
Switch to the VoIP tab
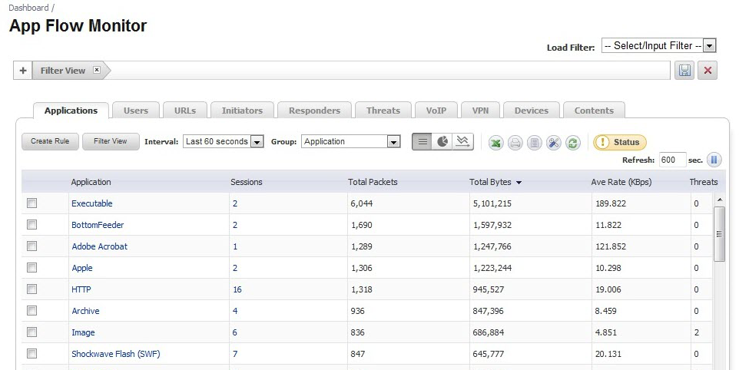point(436,111)
